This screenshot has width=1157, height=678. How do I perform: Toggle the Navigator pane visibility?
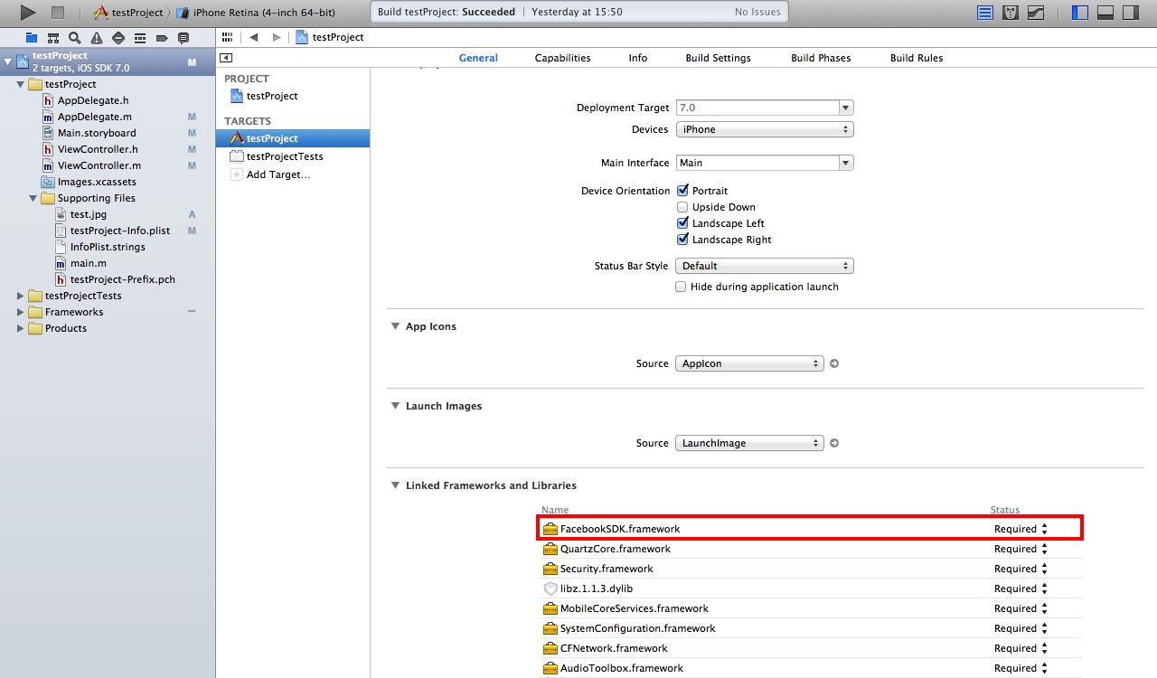(x=1080, y=13)
